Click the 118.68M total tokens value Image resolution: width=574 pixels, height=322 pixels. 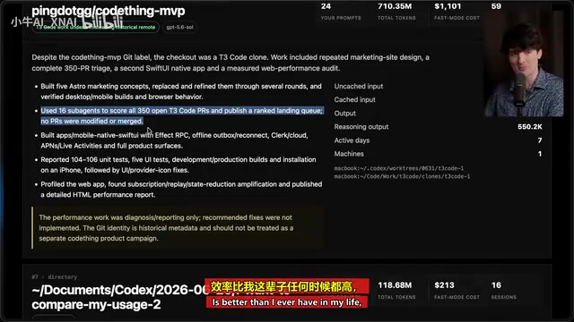pyautogui.click(x=395, y=285)
